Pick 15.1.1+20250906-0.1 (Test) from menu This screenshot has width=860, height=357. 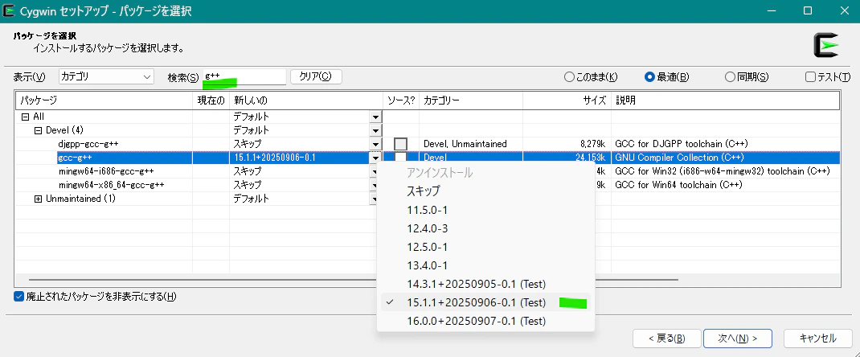point(485,302)
